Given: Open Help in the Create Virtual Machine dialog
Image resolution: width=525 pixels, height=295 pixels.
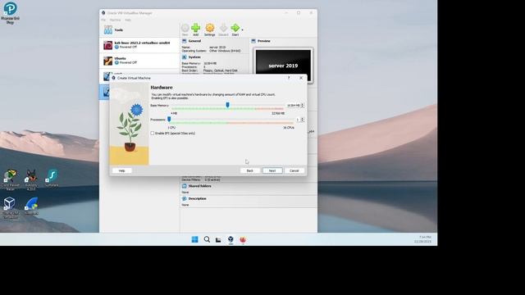Looking at the screenshot, I should pyautogui.click(x=122, y=170).
